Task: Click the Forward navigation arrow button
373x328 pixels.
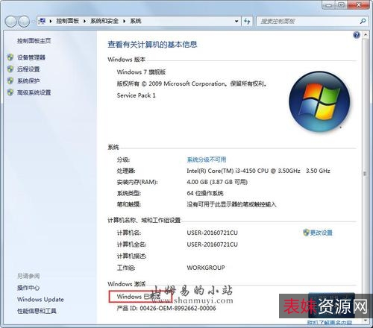Action: pos(24,22)
